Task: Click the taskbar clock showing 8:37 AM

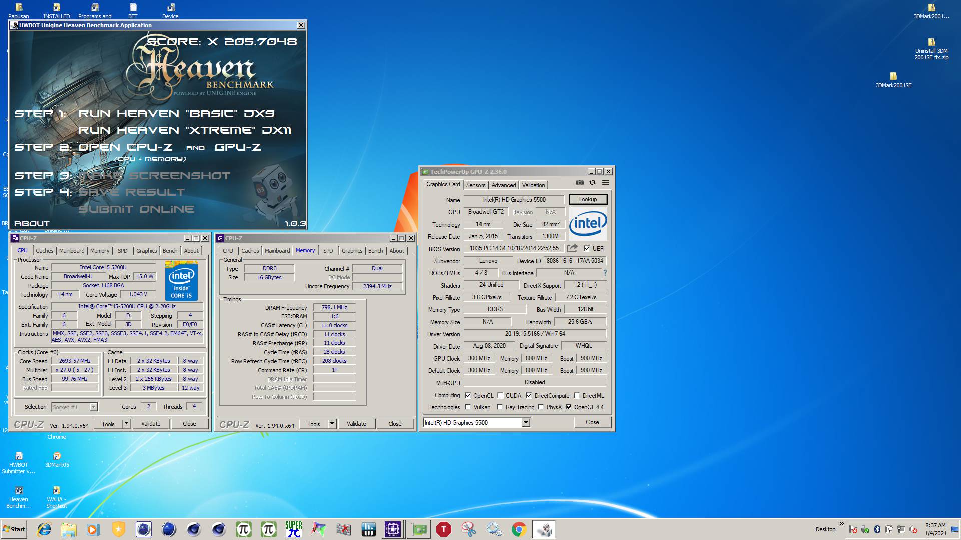Action: coord(935,529)
